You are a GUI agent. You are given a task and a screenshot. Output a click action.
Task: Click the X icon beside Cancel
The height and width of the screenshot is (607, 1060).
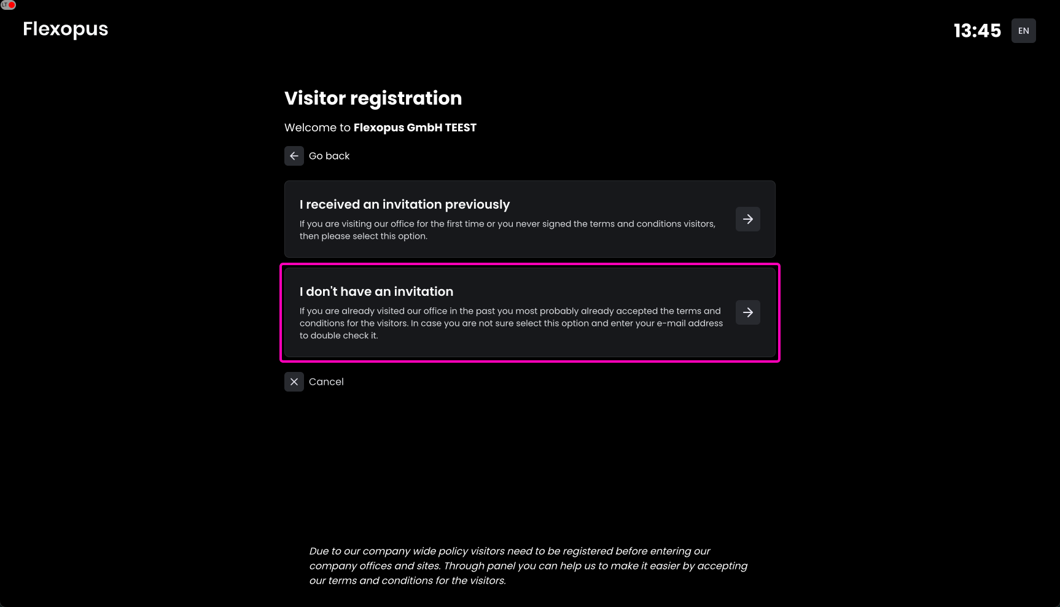294,382
